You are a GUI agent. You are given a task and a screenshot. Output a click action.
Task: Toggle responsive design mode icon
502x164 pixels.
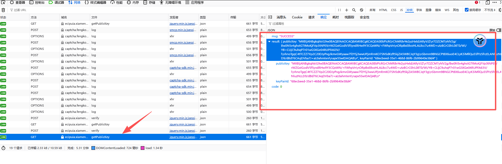coord(488,2)
